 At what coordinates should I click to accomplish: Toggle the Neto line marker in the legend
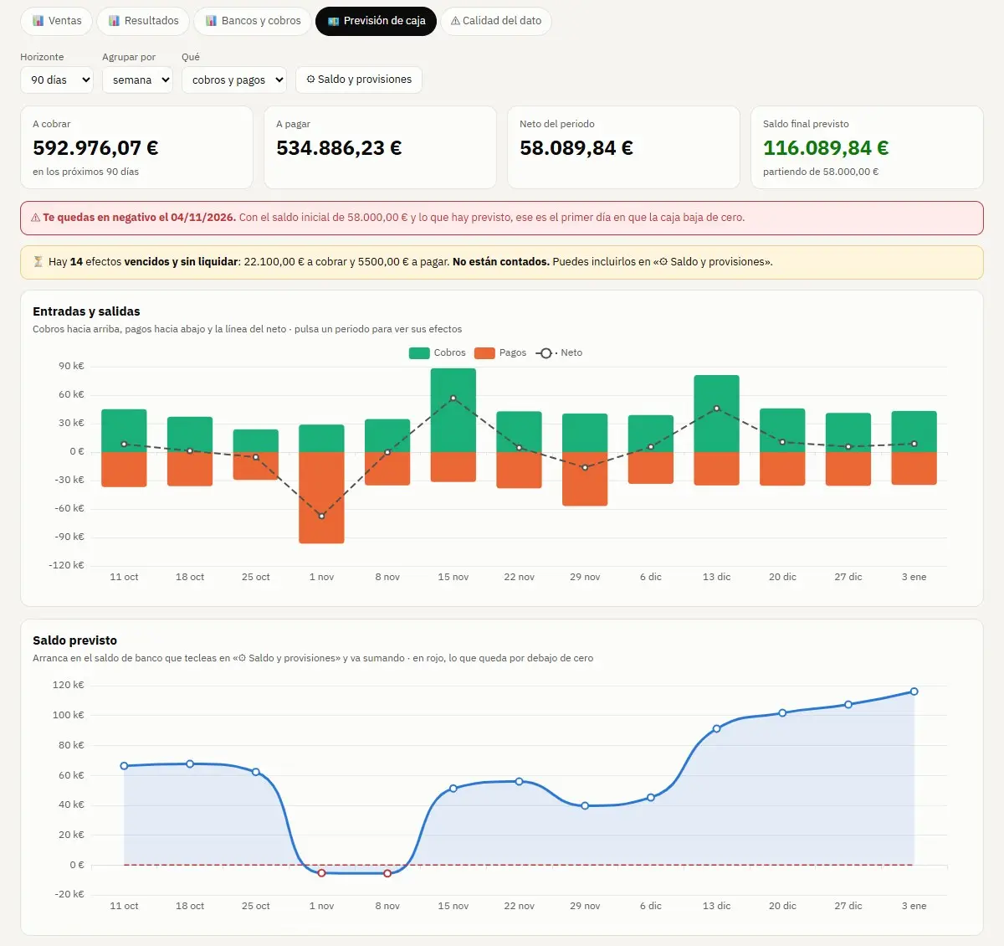tap(546, 353)
